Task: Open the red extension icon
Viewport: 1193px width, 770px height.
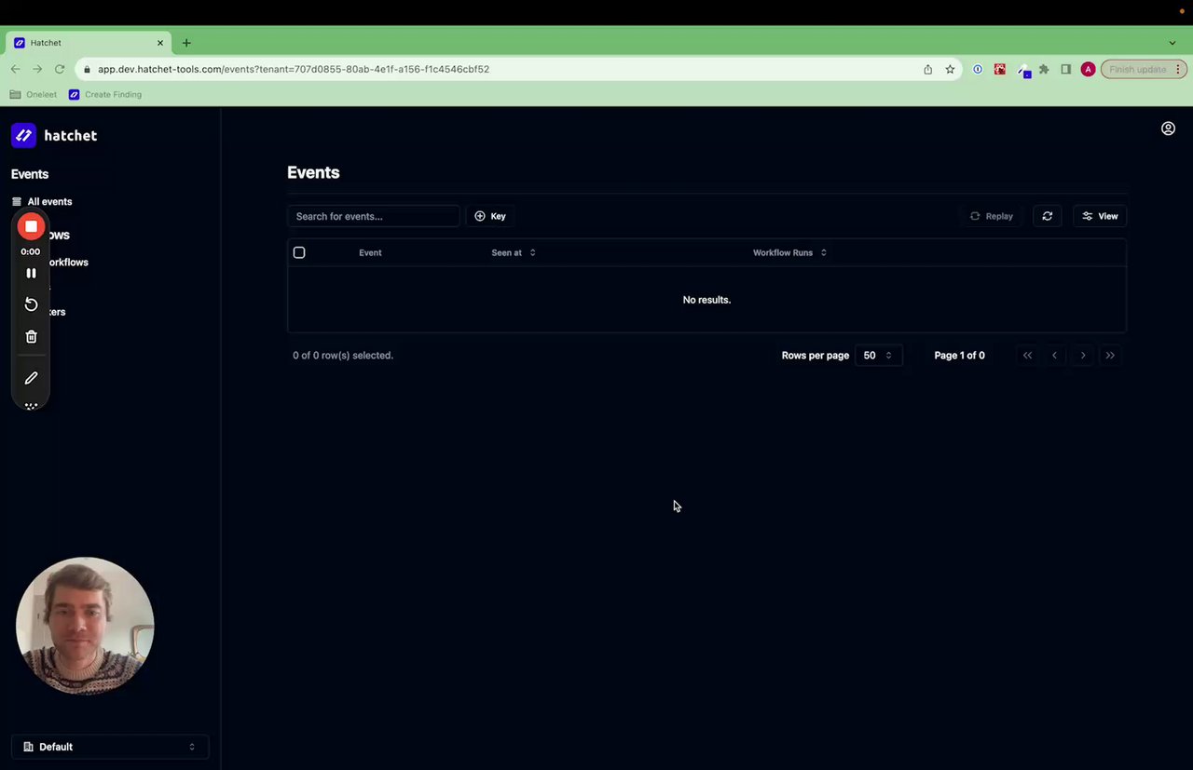Action: coord(1000,69)
